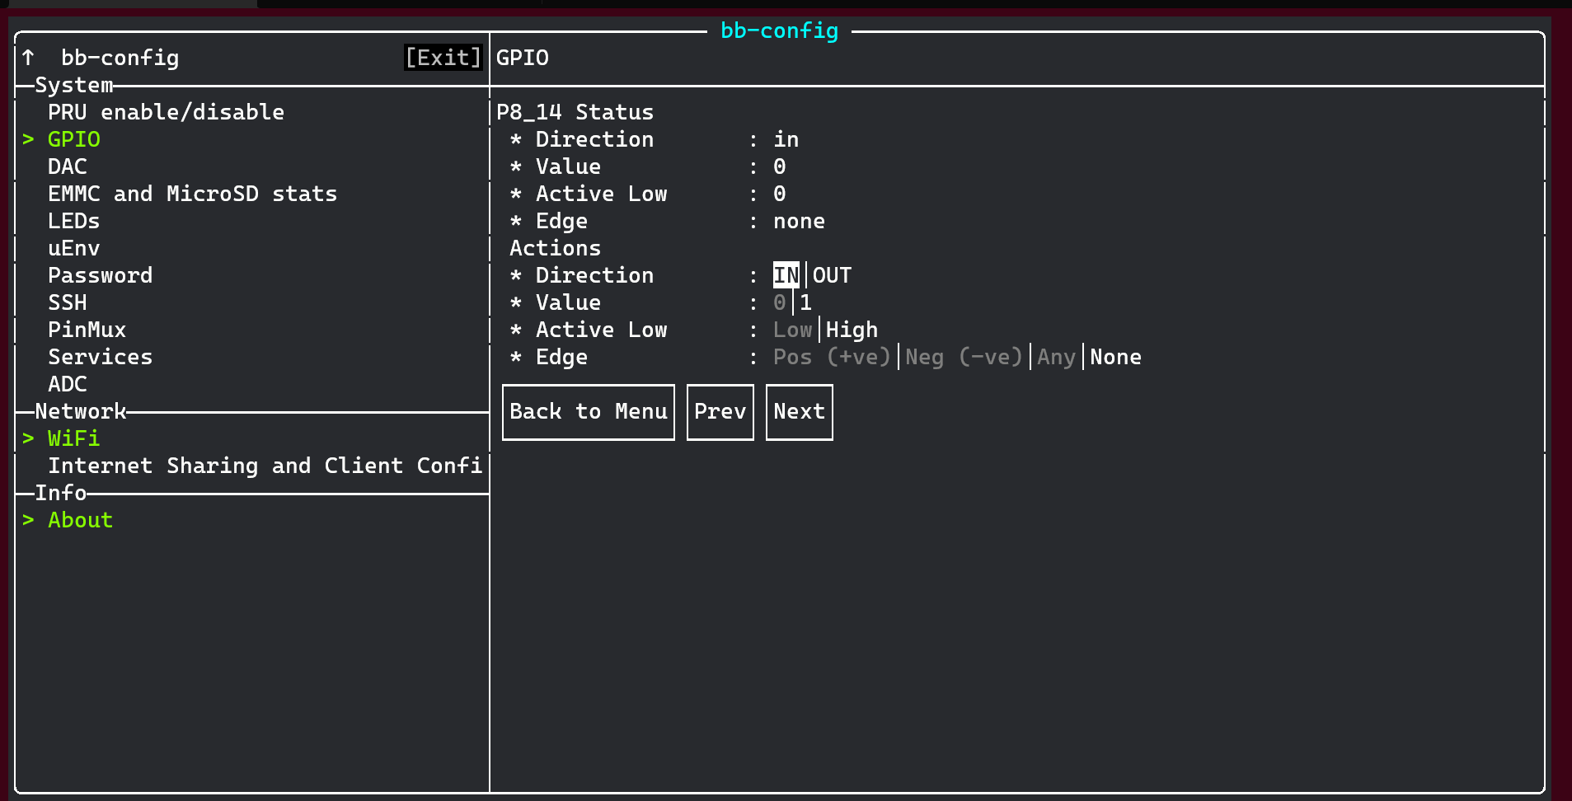Screen dimensions: 1572x801
Task: Open the About page under Info
Action: pyautogui.click(x=79, y=520)
